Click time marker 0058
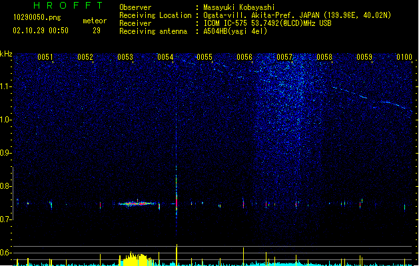419x266 pixels. [324, 57]
